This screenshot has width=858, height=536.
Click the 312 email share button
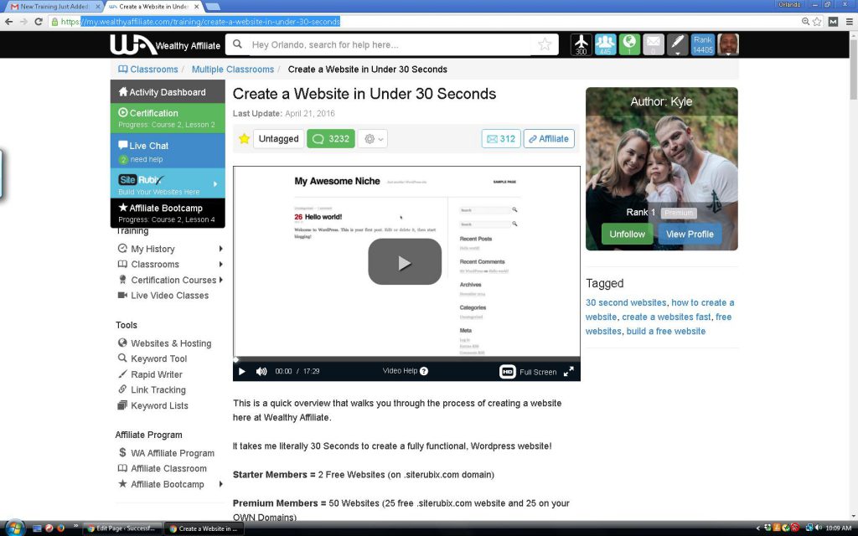point(501,139)
